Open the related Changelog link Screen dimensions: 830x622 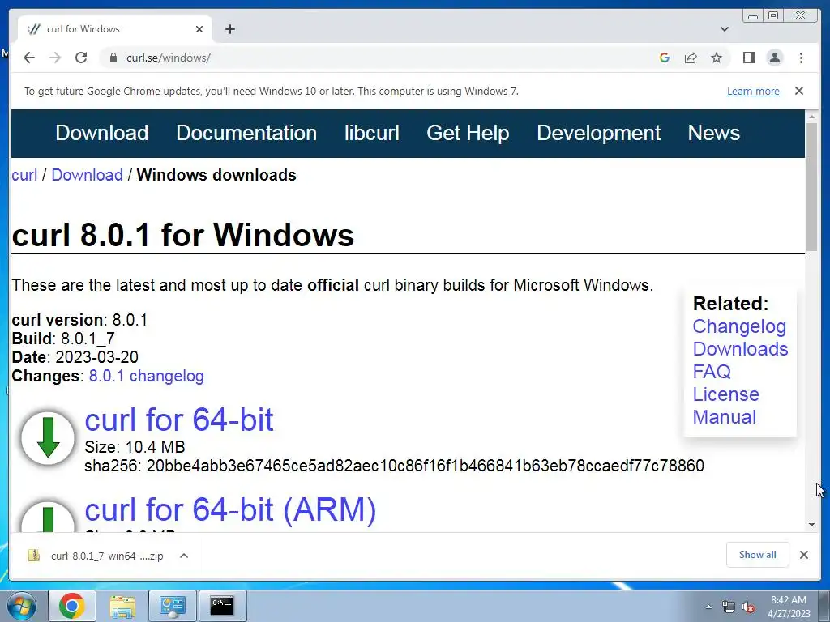[739, 326]
